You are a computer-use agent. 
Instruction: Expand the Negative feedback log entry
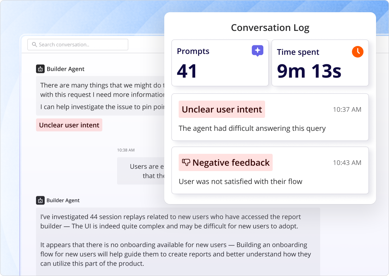(270, 170)
